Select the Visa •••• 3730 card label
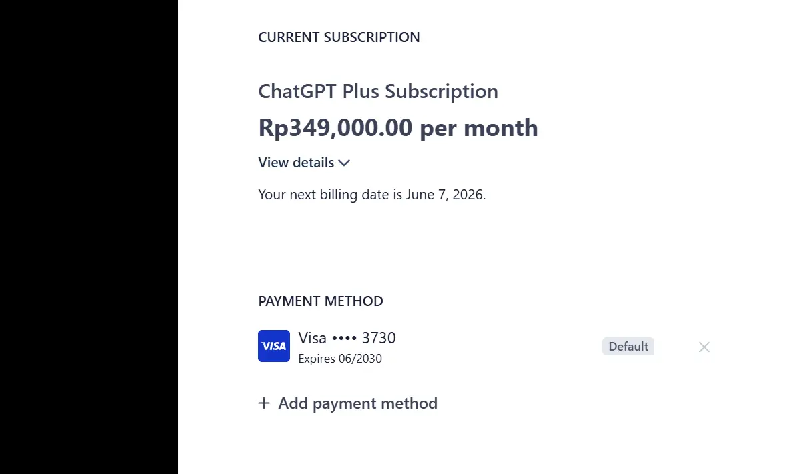 pyautogui.click(x=347, y=338)
